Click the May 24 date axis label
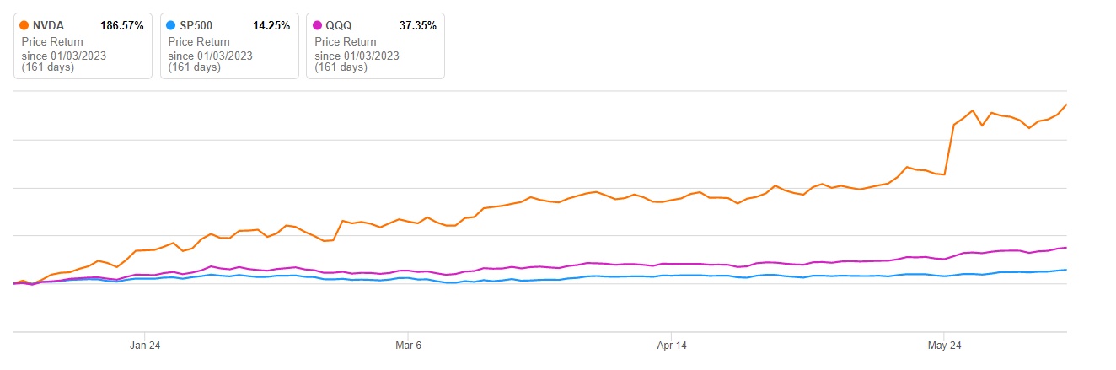Image resolution: width=1116 pixels, height=370 pixels. point(944,345)
